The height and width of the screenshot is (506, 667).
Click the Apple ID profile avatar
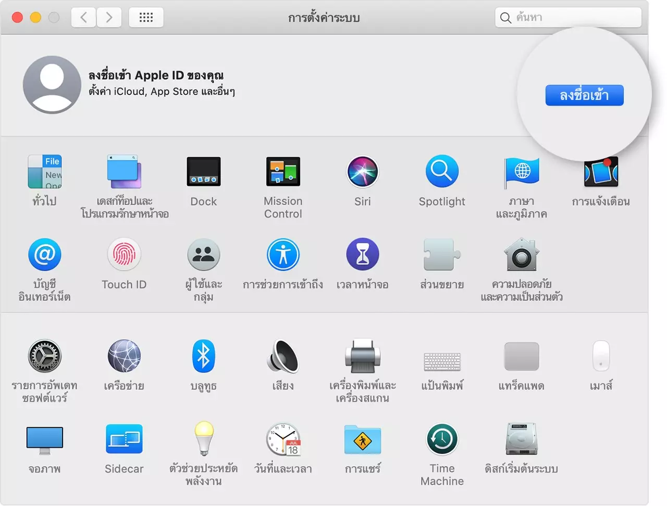click(52, 85)
